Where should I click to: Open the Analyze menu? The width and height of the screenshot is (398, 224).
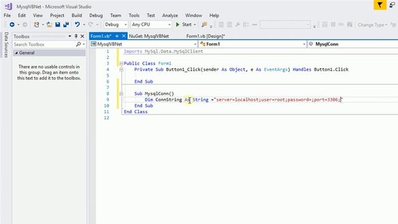coord(170,16)
